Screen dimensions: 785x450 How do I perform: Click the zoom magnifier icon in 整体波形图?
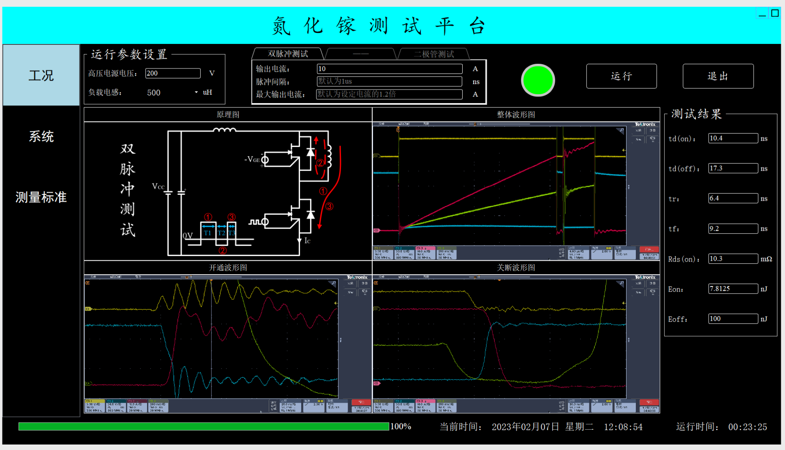pyautogui.click(x=620, y=131)
